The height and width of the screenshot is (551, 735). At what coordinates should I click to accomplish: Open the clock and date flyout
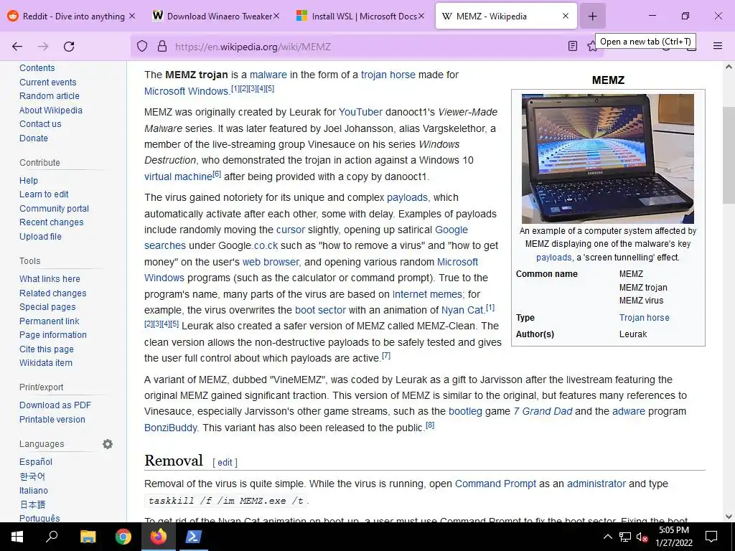[x=673, y=537]
